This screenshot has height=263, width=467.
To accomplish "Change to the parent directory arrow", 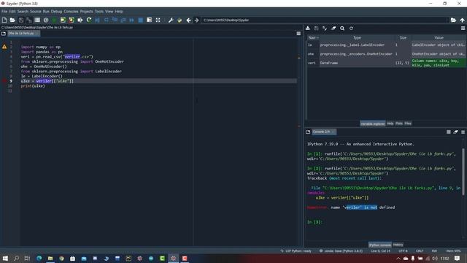I will (462, 20).
